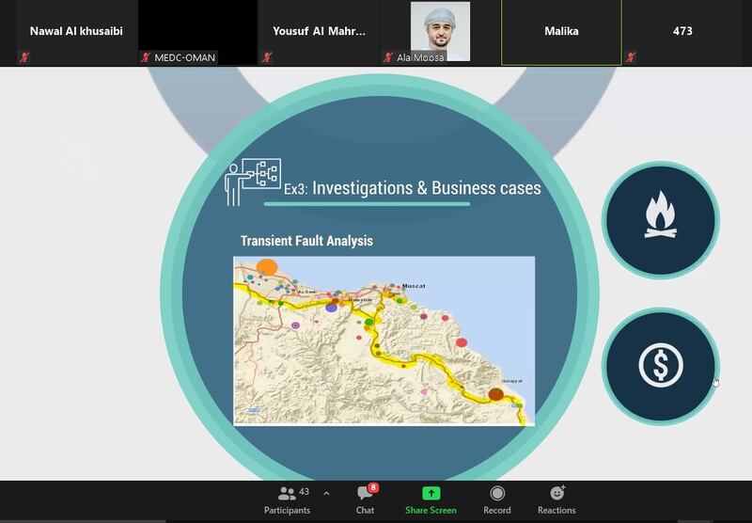Open the Participants panel
This screenshot has height=523, width=752.
(x=287, y=500)
